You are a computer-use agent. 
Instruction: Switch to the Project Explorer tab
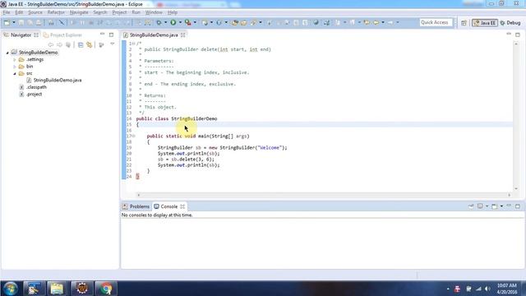point(62,35)
